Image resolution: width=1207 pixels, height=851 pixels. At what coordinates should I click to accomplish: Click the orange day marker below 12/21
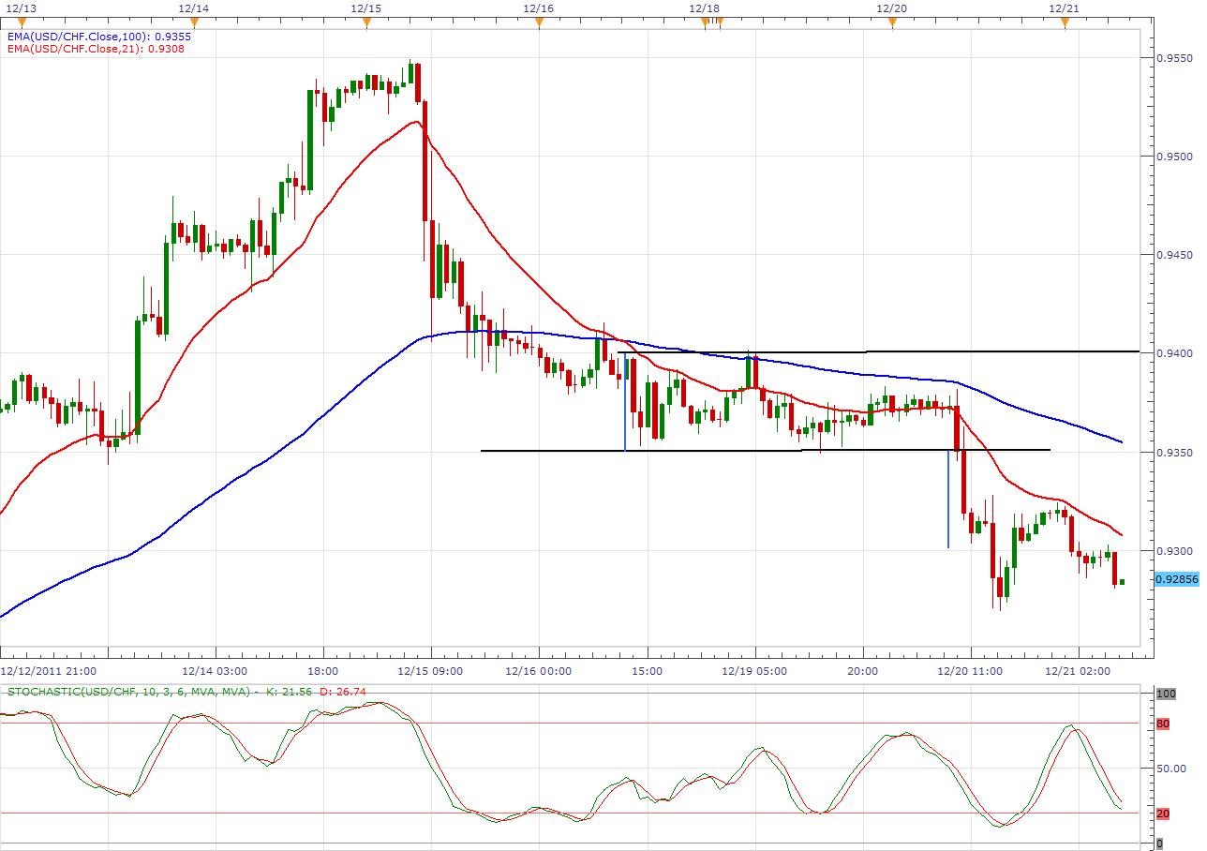coord(1065,23)
